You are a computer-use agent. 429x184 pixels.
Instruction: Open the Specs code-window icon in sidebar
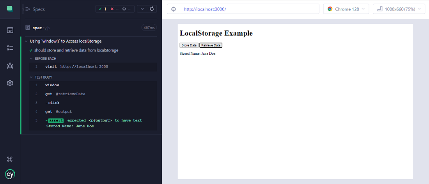(10, 30)
